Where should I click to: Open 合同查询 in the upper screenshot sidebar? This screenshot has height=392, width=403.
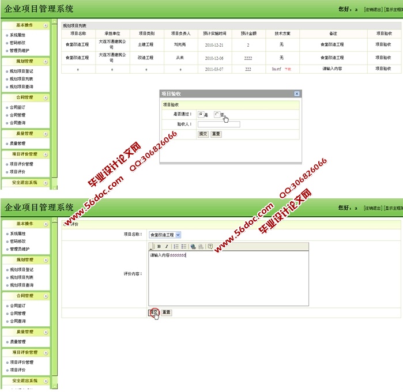[17, 123]
